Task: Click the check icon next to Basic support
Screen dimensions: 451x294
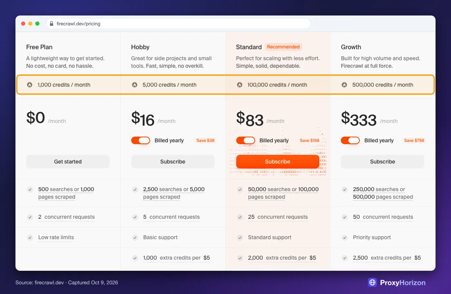Action: click(135, 238)
